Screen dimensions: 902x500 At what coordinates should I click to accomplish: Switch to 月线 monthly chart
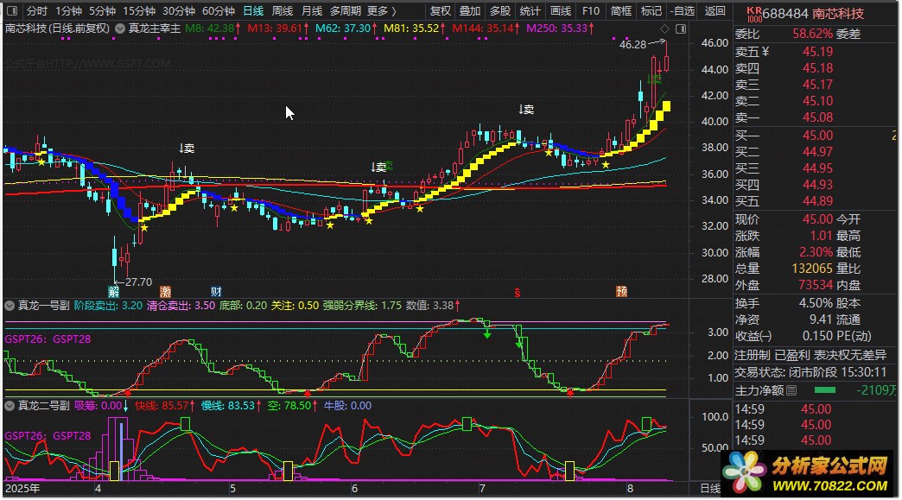[x=312, y=11]
